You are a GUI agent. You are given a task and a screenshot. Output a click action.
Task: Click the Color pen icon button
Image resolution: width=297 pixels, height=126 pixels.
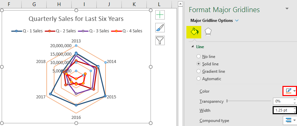pyautogui.click(x=289, y=91)
